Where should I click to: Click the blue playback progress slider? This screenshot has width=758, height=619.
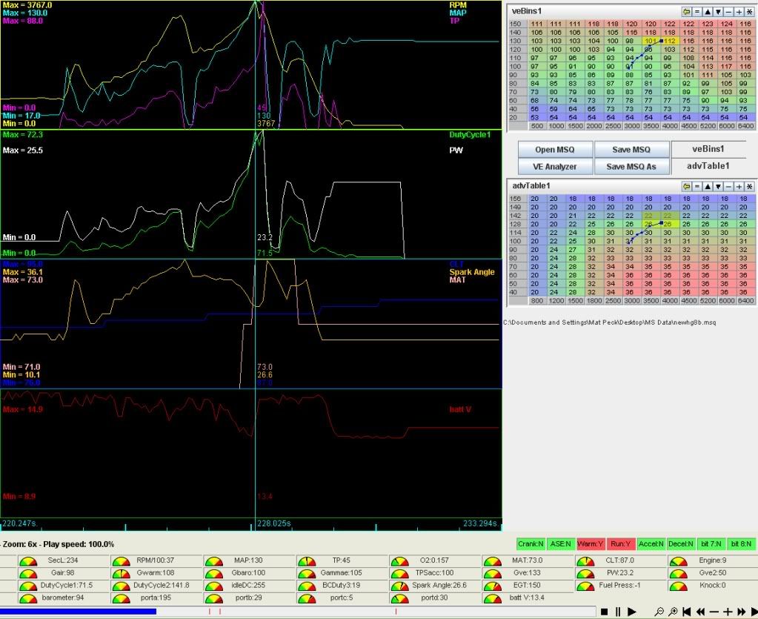click(79, 612)
